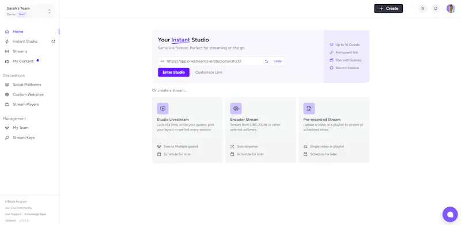Click Instant Studio lightning icon in sidebar
Image resolution: width=461 pixels, height=225 pixels.
(7, 41)
